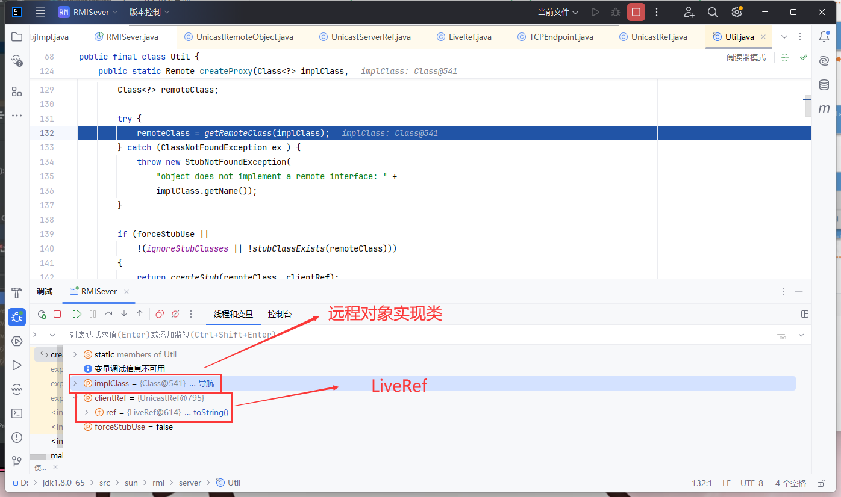841x497 pixels.
Task: Click the Step Out arrow icon
Action: coord(140,314)
